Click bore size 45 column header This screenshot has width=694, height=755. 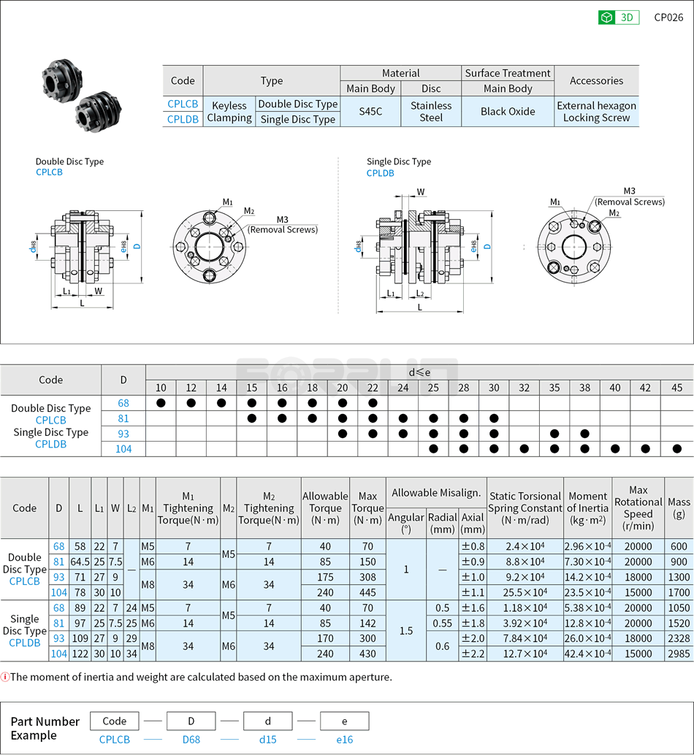pos(677,388)
